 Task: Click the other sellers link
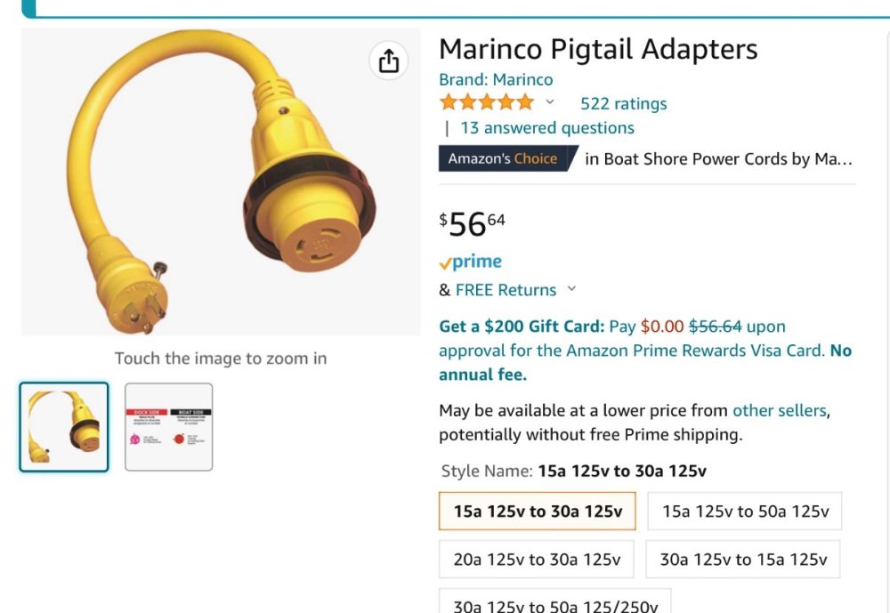coord(779,410)
